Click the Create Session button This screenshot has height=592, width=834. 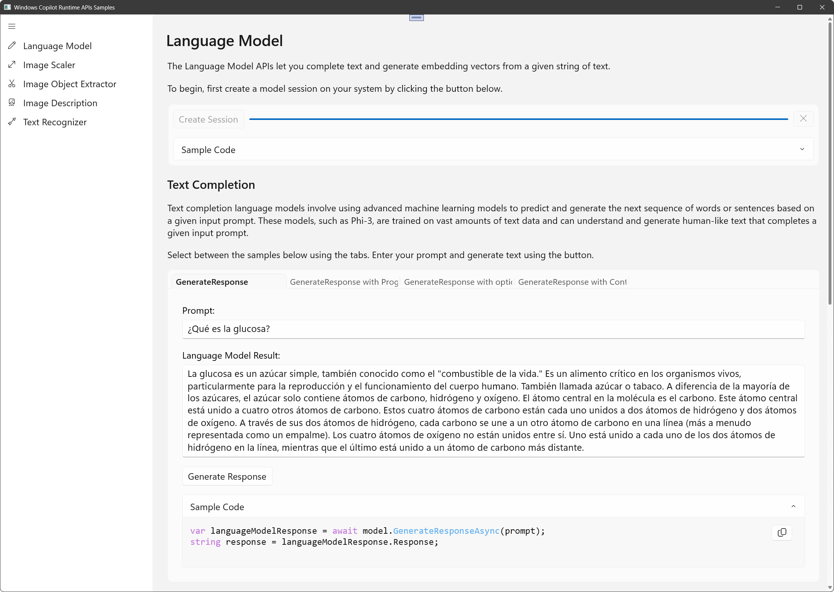coord(208,120)
